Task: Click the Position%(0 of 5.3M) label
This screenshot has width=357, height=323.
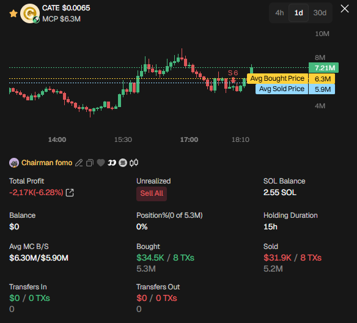Action: [169, 215]
